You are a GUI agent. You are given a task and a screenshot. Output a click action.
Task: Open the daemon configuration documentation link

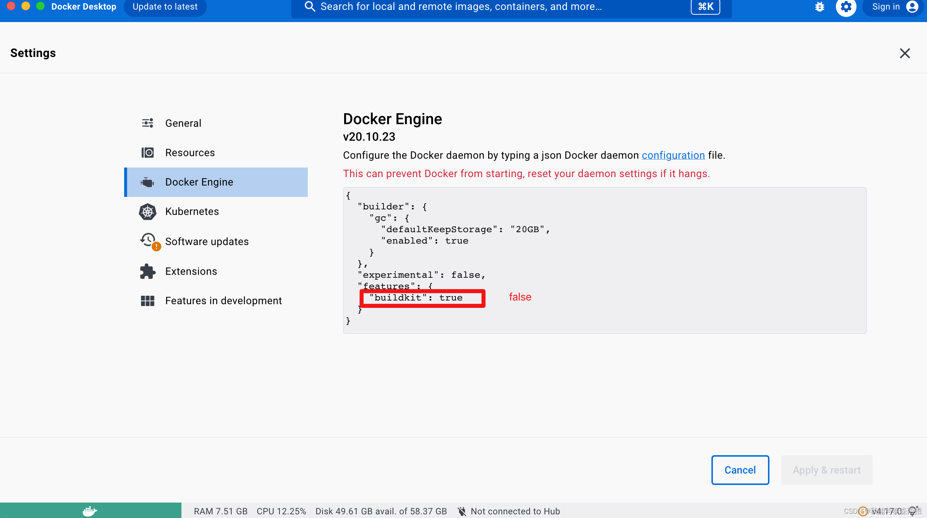[x=673, y=155]
